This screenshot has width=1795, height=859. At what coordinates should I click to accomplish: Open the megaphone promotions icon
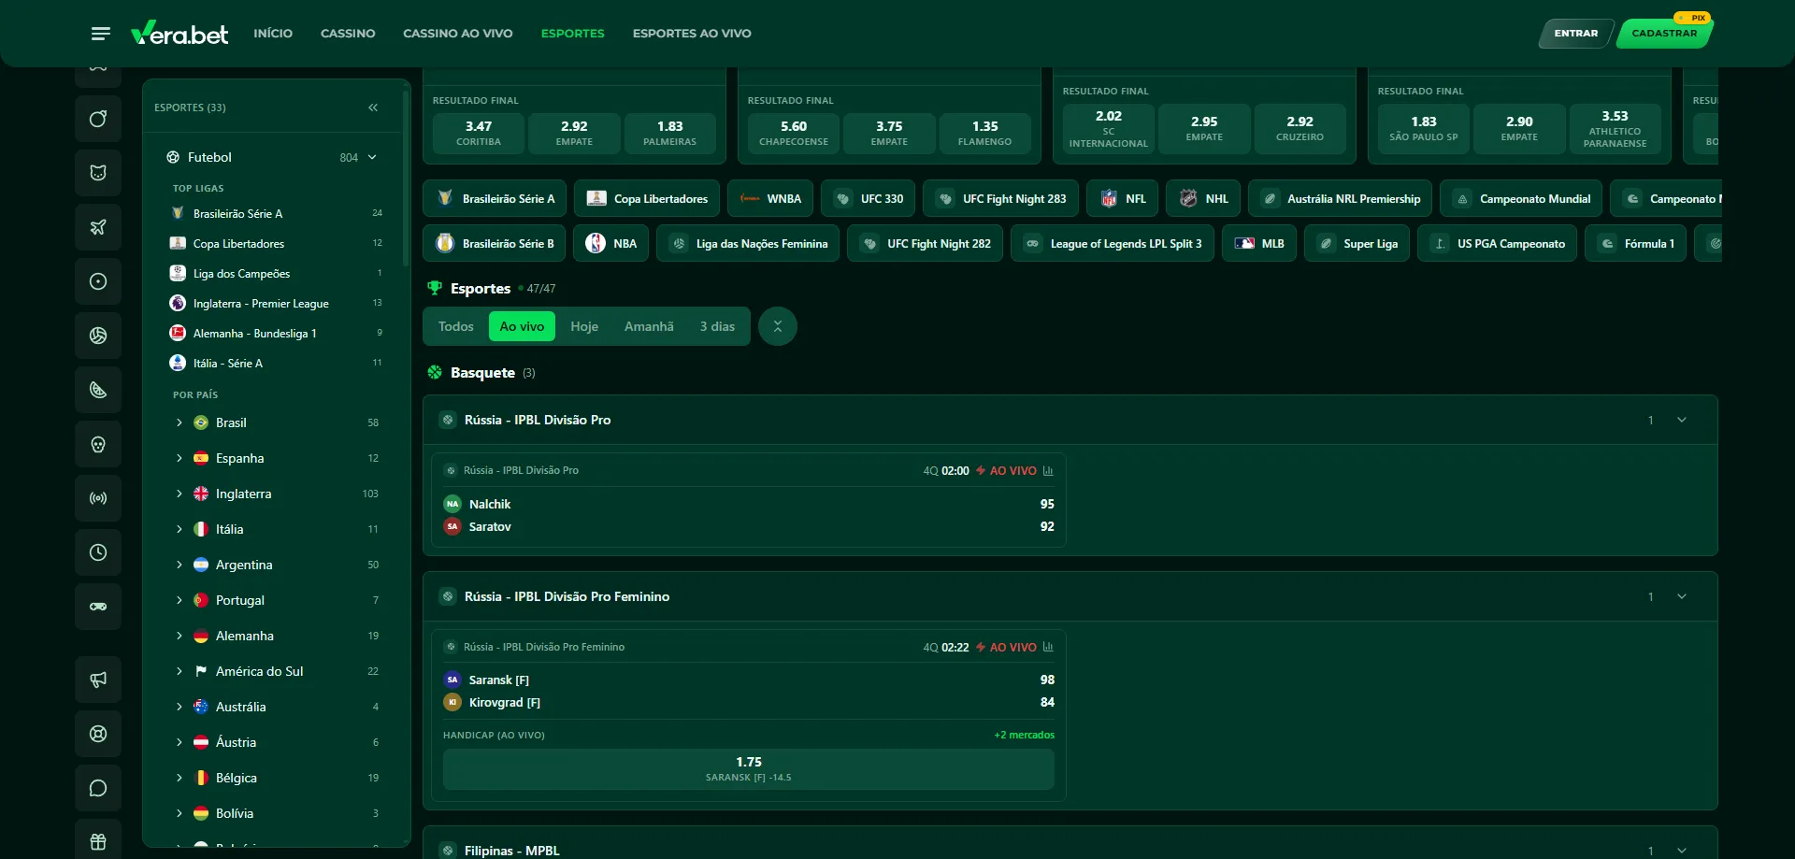tap(98, 680)
